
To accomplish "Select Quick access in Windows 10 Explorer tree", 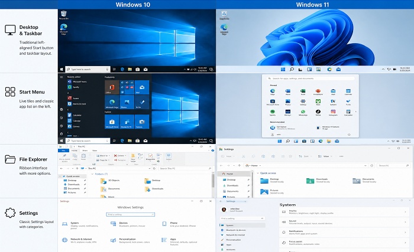I will pos(72,176).
